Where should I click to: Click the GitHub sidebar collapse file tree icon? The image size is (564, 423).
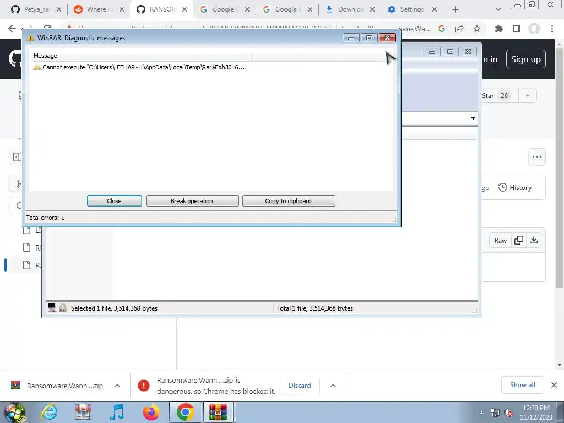[x=17, y=157]
